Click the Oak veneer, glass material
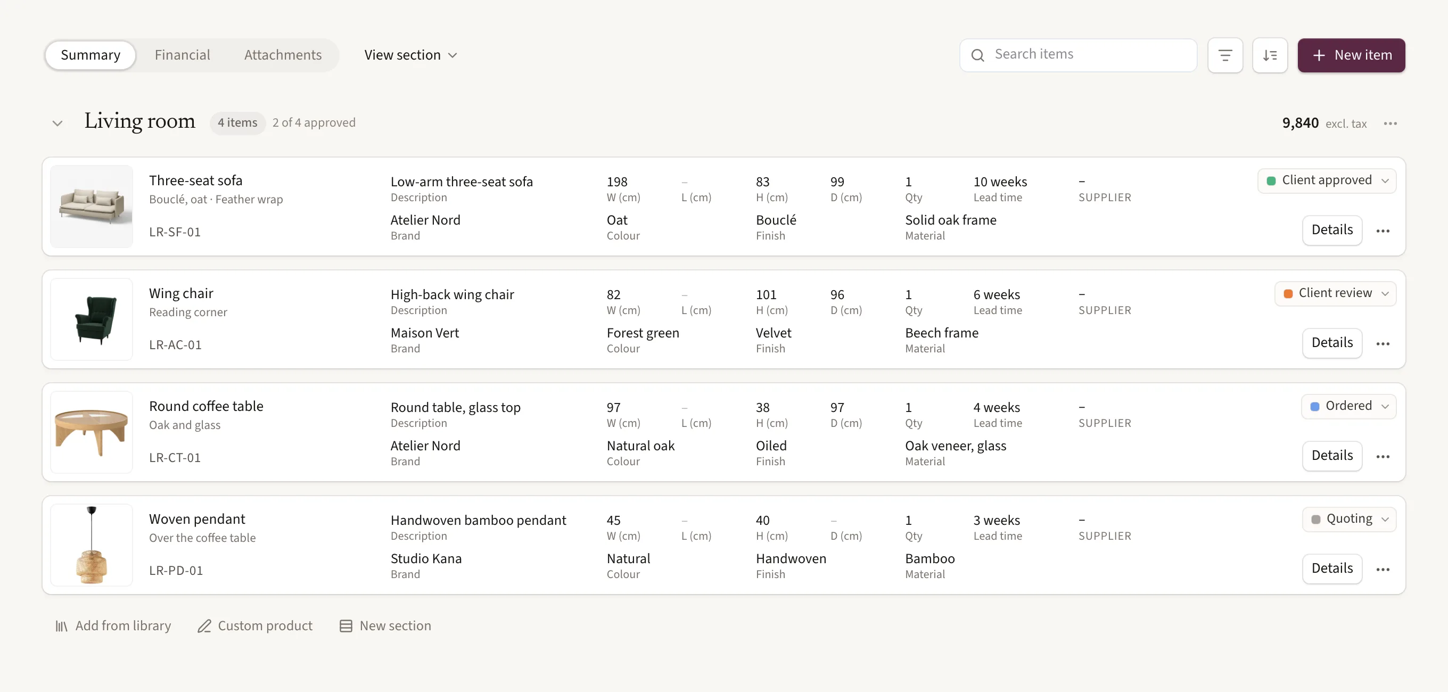Image resolution: width=1448 pixels, height=692 pixels. click(x=956, y=447)
